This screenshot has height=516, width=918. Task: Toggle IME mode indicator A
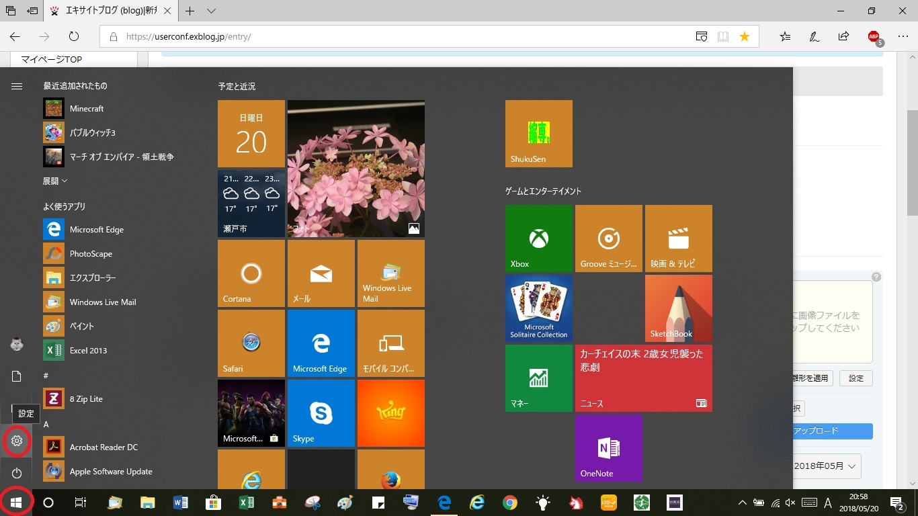point(828,503)
